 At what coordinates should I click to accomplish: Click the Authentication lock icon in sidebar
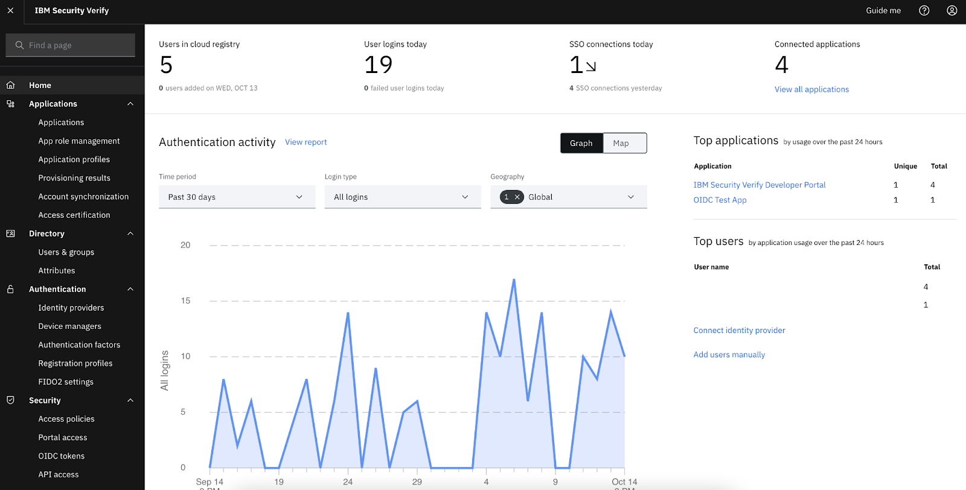tap(10, 289)
